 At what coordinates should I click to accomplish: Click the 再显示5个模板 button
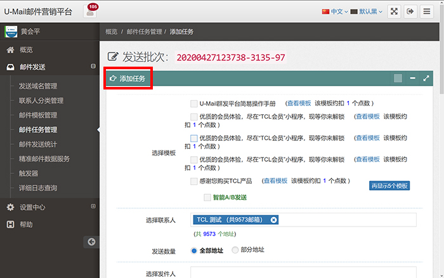[x=389, y=185]
